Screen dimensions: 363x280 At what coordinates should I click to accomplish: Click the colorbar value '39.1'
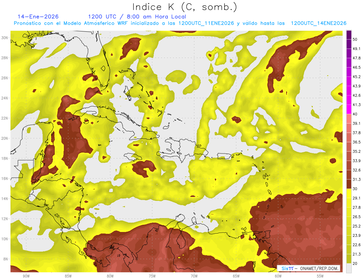pyautogui.click(x=357, y=123)
